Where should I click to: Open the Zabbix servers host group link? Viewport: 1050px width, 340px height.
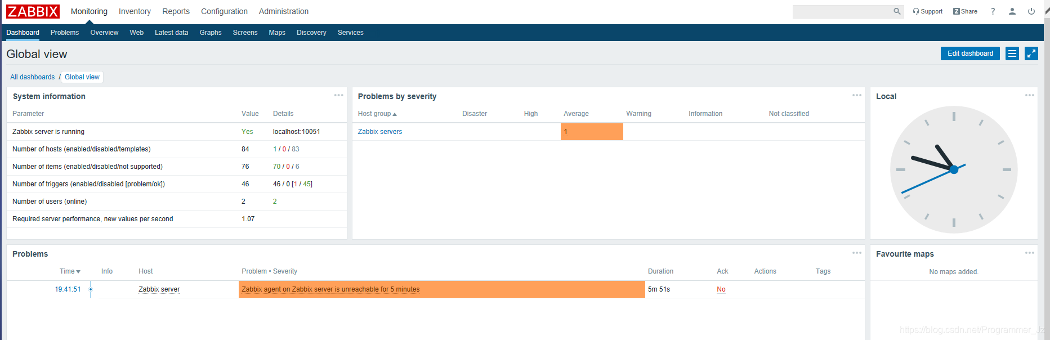(380, 132)
